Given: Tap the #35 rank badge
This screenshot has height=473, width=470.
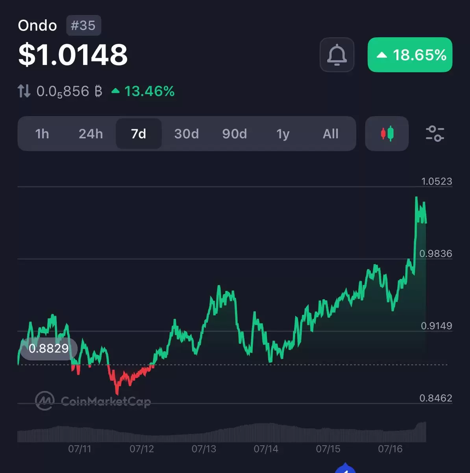Looking at the screenshot, I should click(x=83, y=26).
